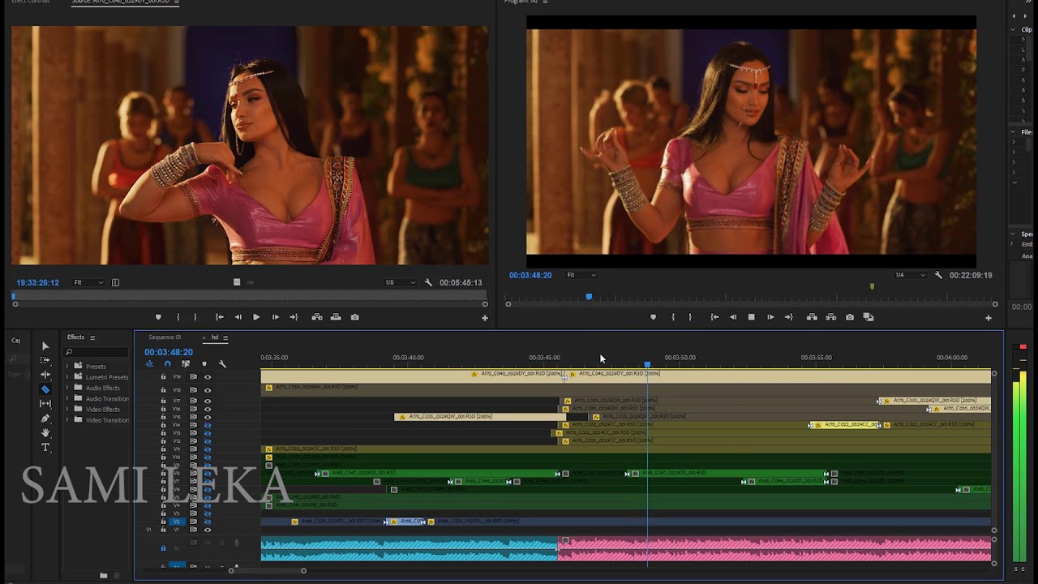This screenshot has width=1038, height=584.
Task: Select the Hand tool
Action: pyautogui.click(x=45, y=433)
